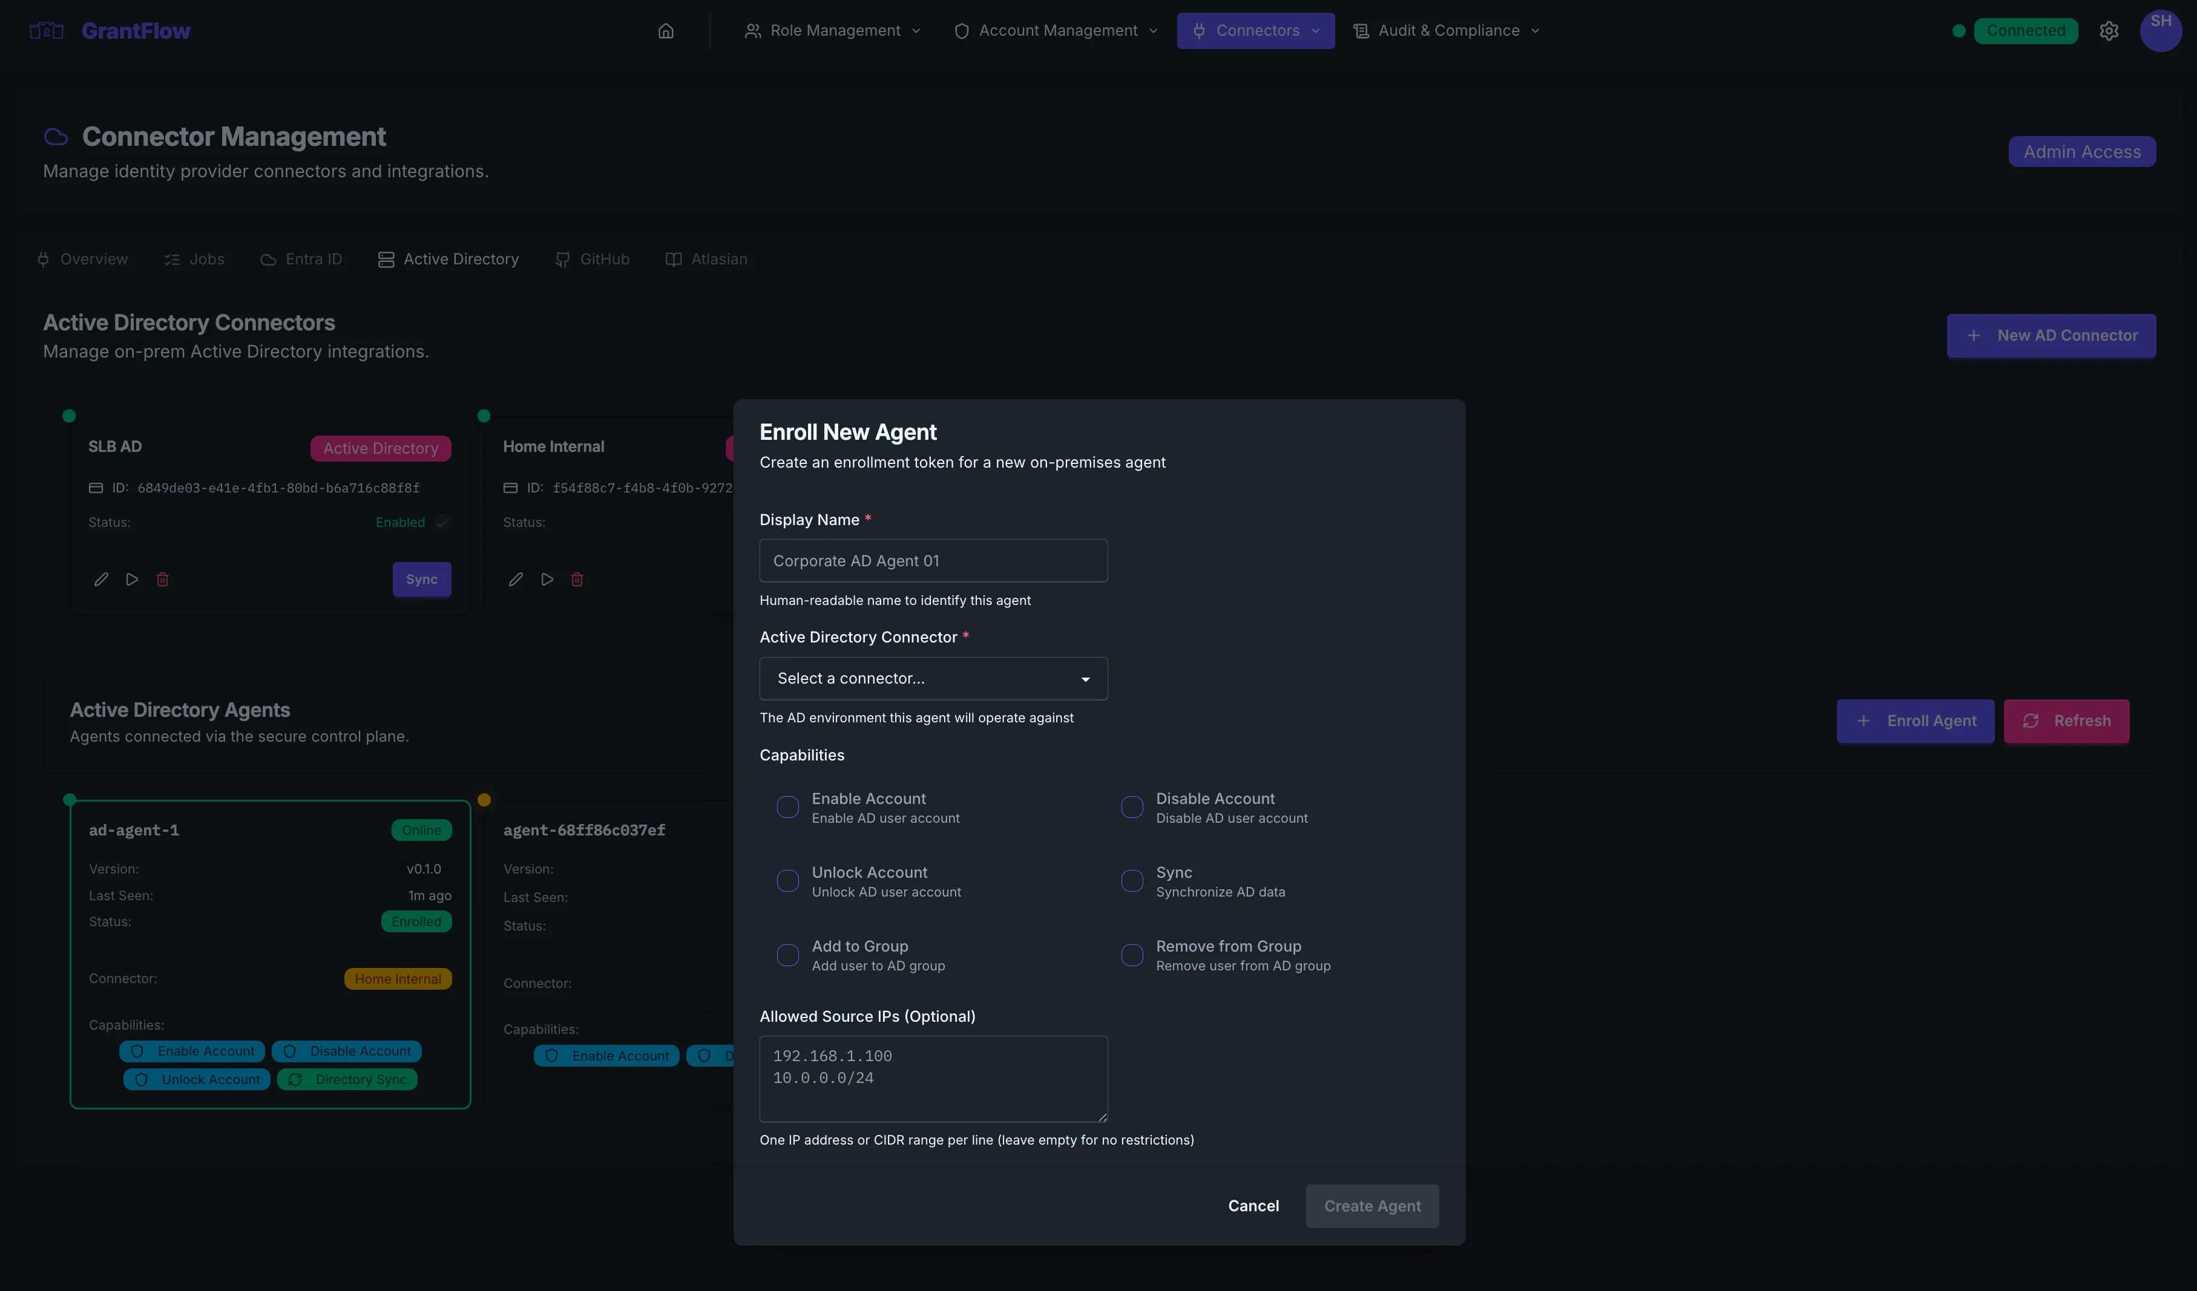Screen dimensions: 2197x1291
Task: Open the Home navigation icon
Action: 665,30
